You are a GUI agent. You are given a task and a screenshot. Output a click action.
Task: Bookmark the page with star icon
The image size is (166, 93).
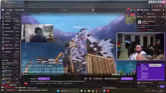[x=153, y=6]
